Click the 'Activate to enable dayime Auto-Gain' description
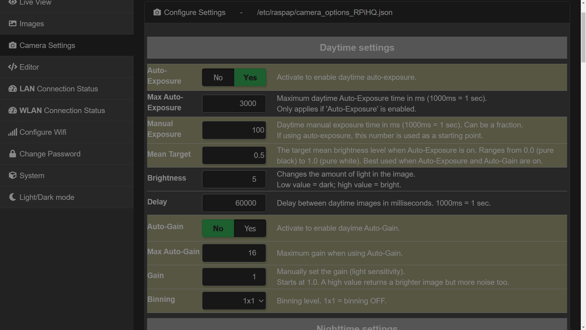Viewport: 586px width, 330px height. pyautogui.click(x=338, y=228)
